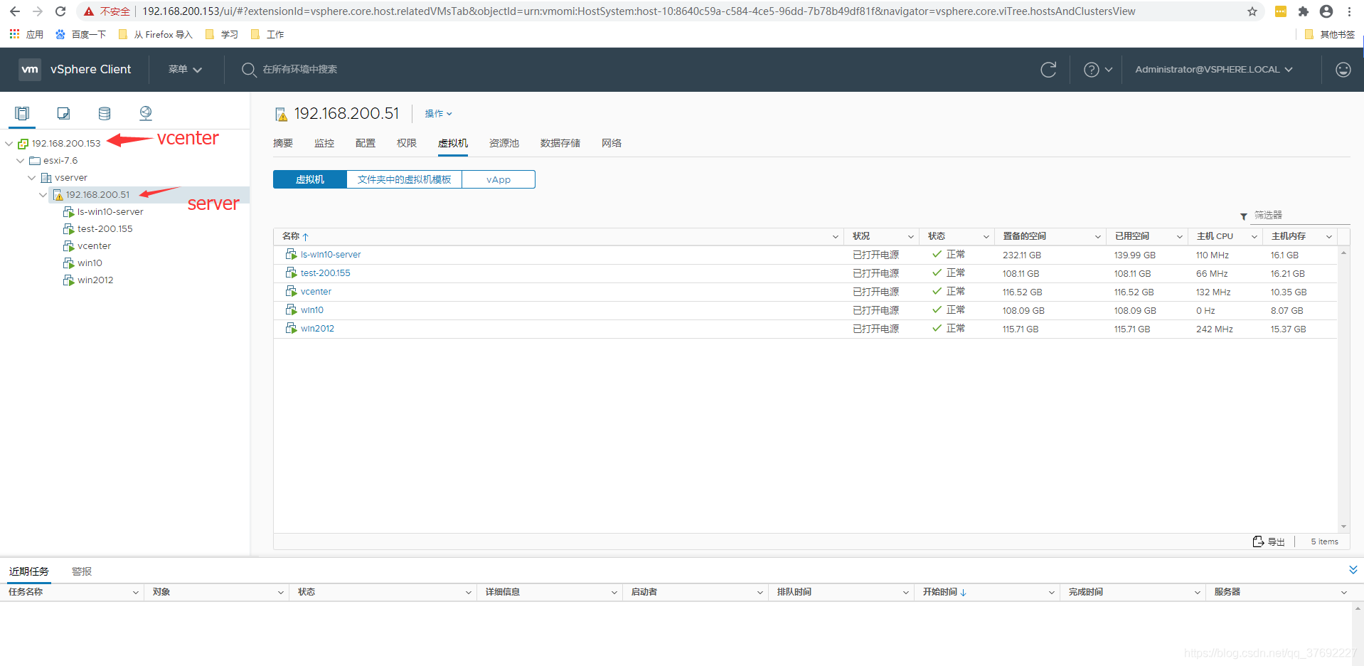Image resolution: width=1364 pixels, height=666 pixels.
Task: Click the browser address bar URL
Action: pyautogui.click(x=639, y=11)
